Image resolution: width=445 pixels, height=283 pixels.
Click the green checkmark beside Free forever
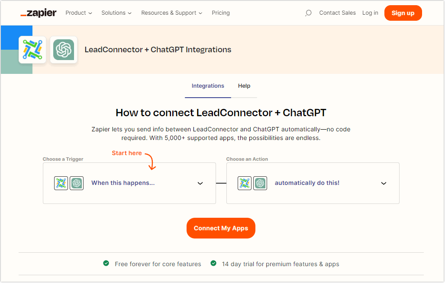[x=106, y=263]
